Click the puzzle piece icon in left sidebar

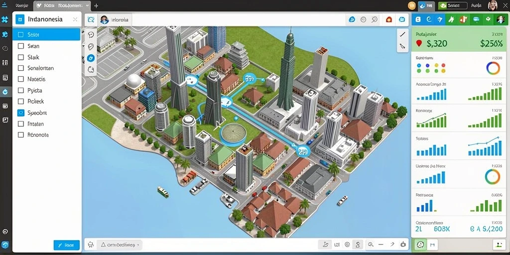coord(5,19)
